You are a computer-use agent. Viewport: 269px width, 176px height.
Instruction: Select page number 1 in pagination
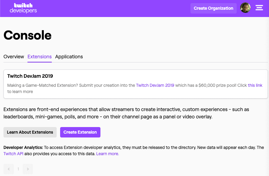[18, 169]
